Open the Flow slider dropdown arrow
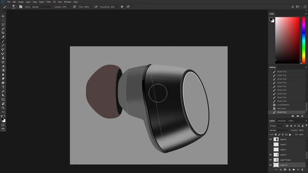Image resolution: width=308 pixels, height=173 pixels. pyautogui.click(x=91, y=7)
